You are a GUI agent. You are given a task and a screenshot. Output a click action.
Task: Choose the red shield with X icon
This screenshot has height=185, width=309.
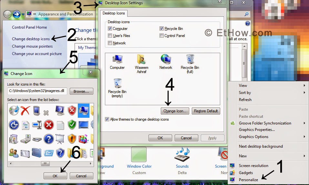pyautogui.click(x=72, y=111)
